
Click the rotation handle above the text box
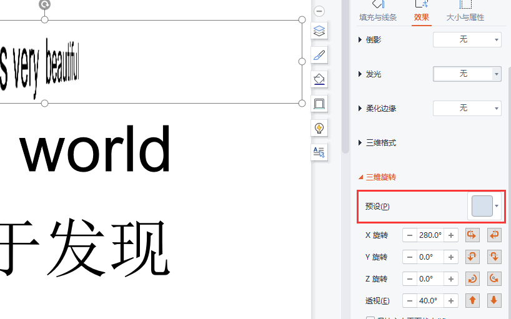click(x=44, y=4)
